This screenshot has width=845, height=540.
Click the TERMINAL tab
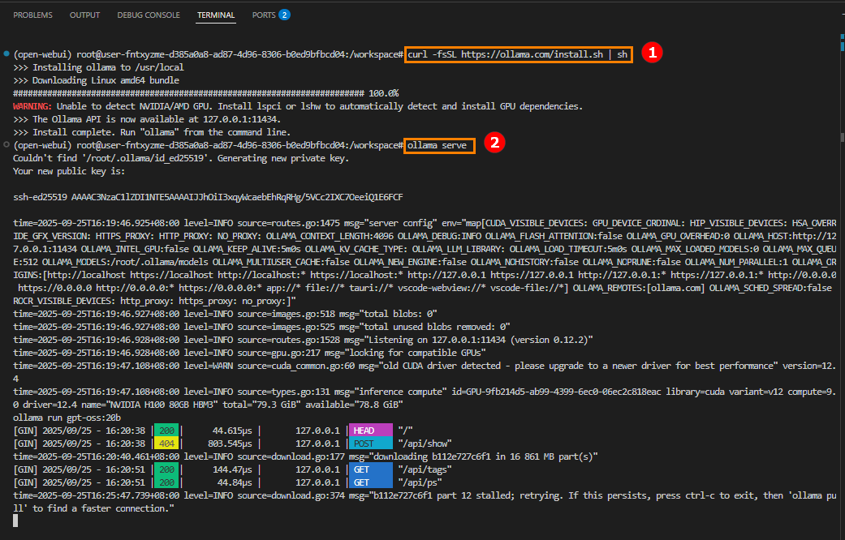(216, 15)
